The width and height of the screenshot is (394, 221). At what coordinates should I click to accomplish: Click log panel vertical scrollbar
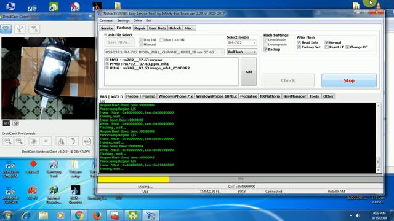(x=379, y=138)
